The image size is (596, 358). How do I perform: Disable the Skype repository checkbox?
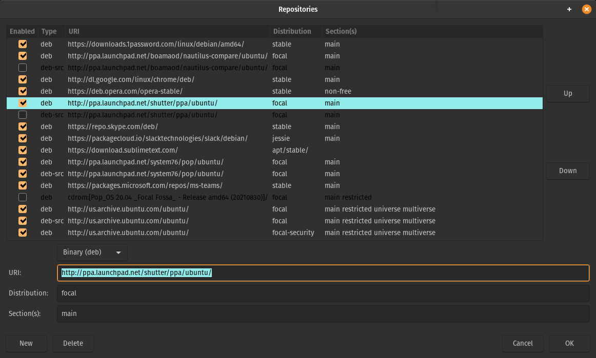(x=23, y=127)
